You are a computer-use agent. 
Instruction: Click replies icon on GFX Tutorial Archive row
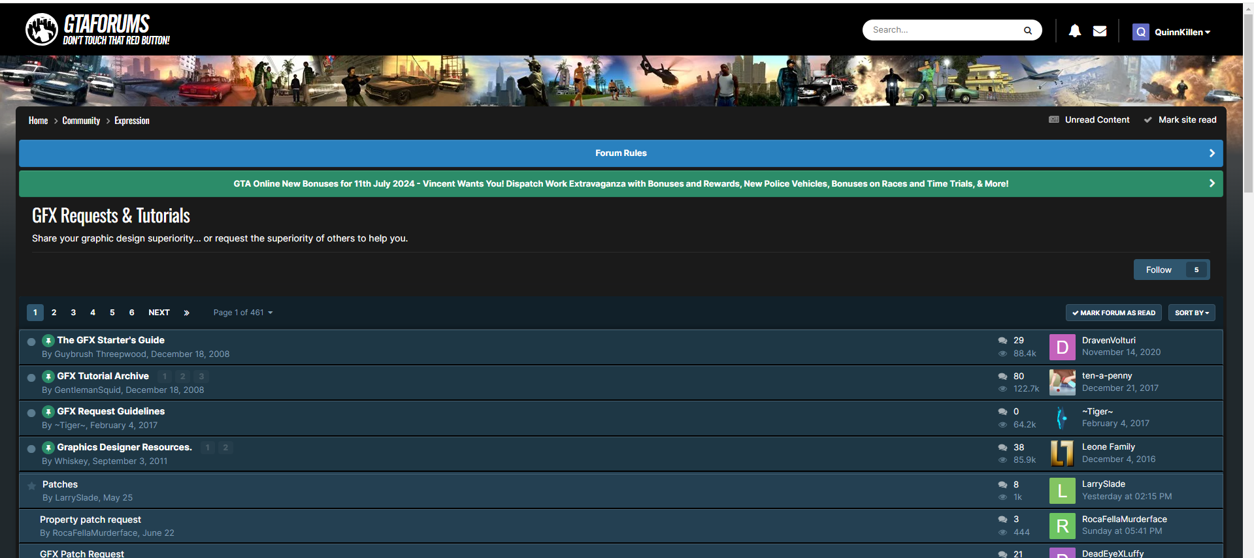pyautogui.click(x=1002, y=377)
